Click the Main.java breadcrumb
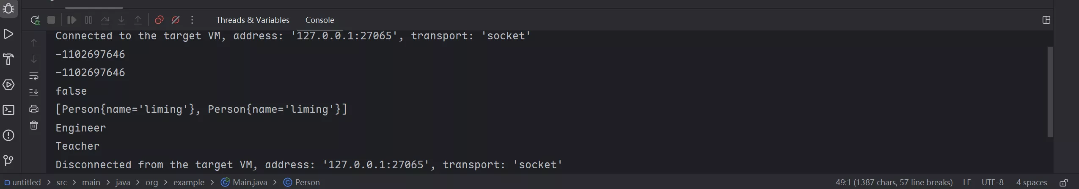This screenshot has height=189, width=1079. 250,183
